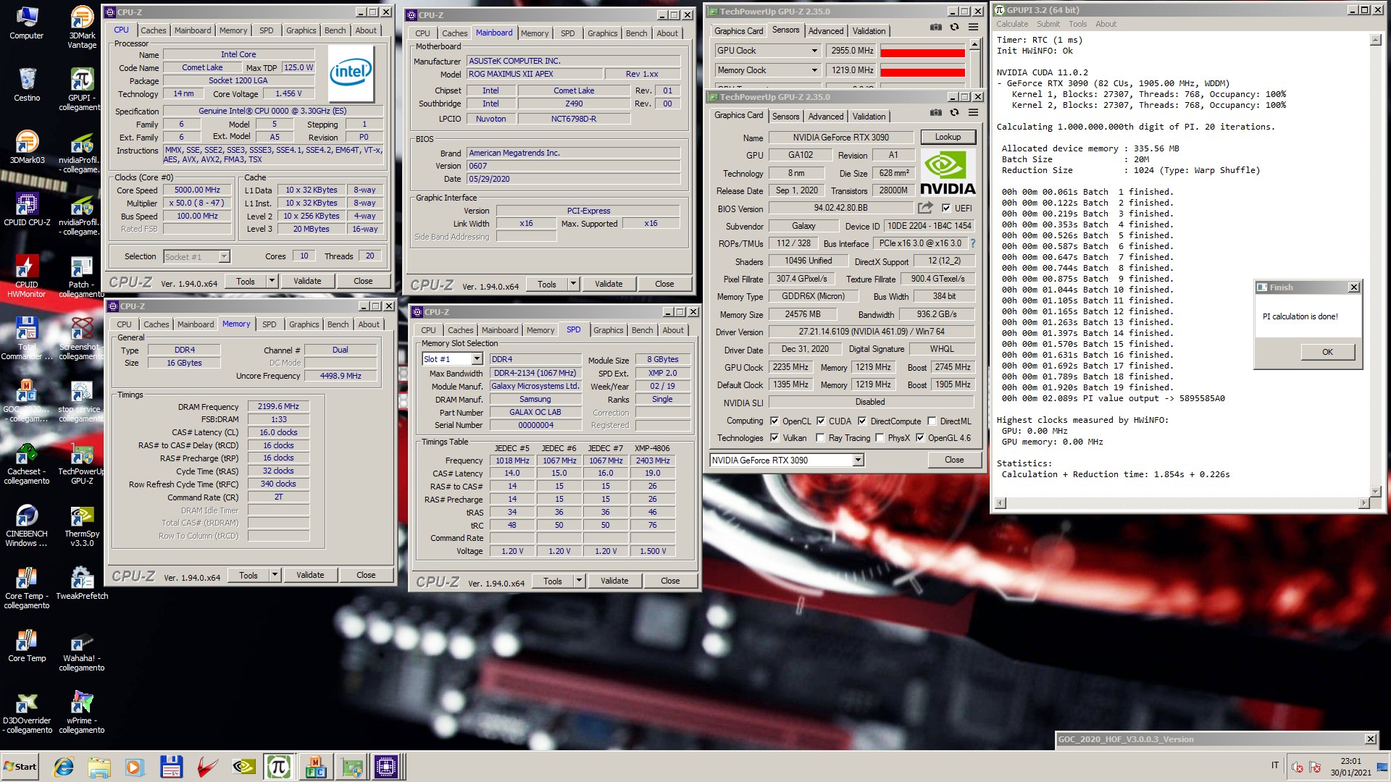Toggle the CUDA checkbox

click(821, 421)
